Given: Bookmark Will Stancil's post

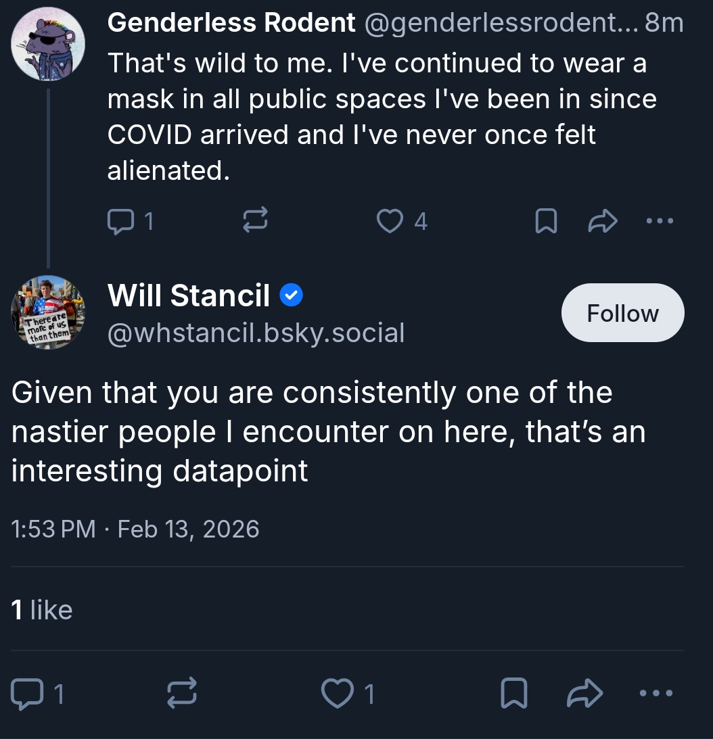Looking at the screenshot, I should click(514, 694).
